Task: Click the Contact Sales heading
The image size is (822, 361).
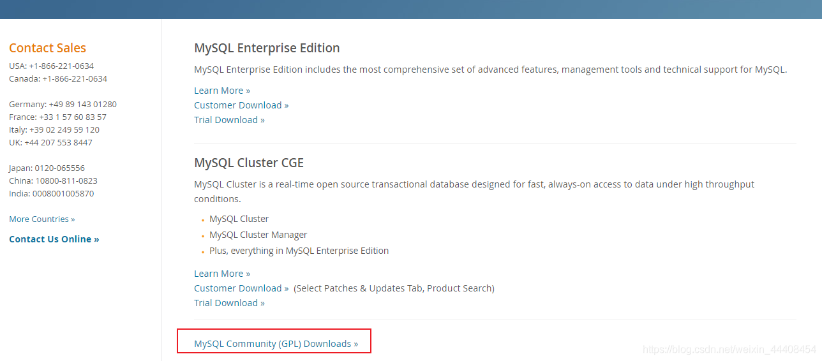Action: [47, 48]
